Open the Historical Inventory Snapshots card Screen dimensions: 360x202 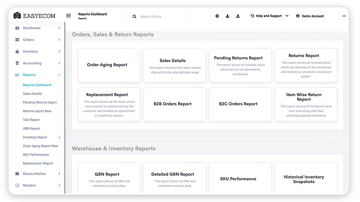click(304, 179)
